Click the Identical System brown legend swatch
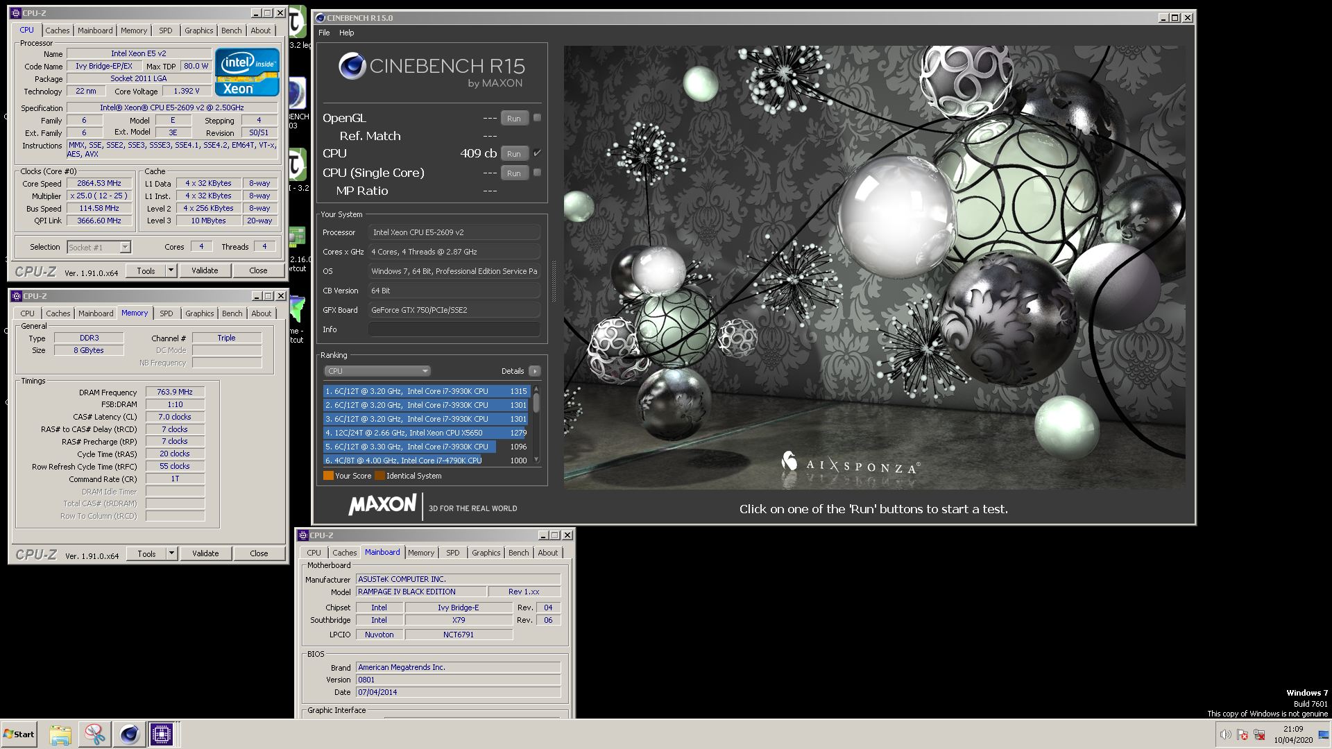Screen dimensions: 1332x749 click(379, 476)
